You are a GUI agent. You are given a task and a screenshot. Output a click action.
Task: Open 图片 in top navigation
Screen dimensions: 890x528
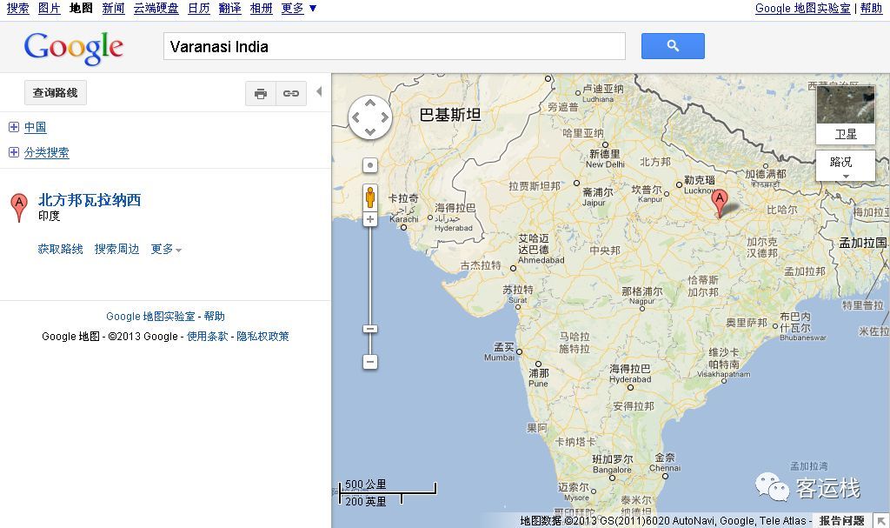tap(50, 9)
